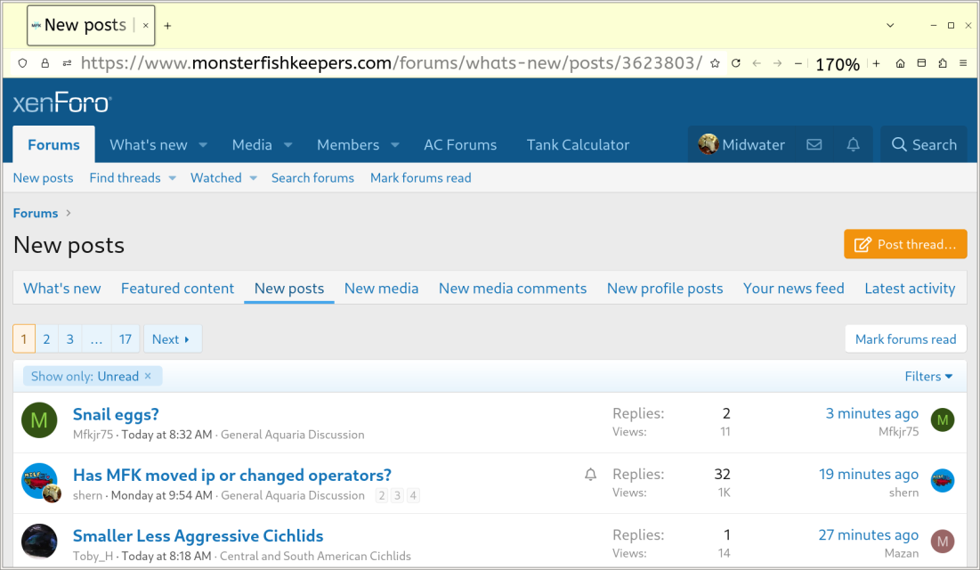Open the Snail eggs? thread
Viewport: 980px width, 570px height.
[x=116, y=414]
